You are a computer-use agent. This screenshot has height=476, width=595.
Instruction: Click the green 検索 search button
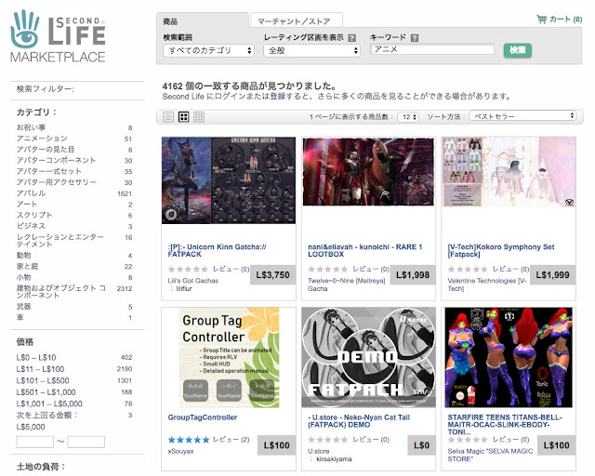(518, 50)
